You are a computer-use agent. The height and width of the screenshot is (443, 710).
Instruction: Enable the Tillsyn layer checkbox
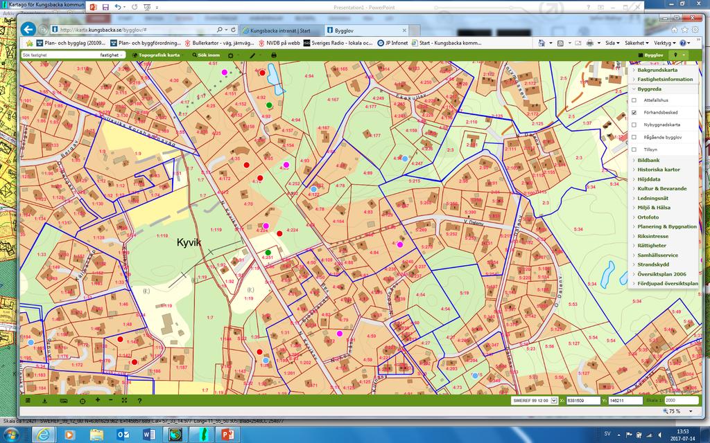pyautogui.click(x=634, y=150)
